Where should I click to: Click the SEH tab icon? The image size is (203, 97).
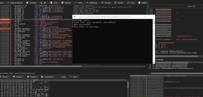(x=41, y=3)
